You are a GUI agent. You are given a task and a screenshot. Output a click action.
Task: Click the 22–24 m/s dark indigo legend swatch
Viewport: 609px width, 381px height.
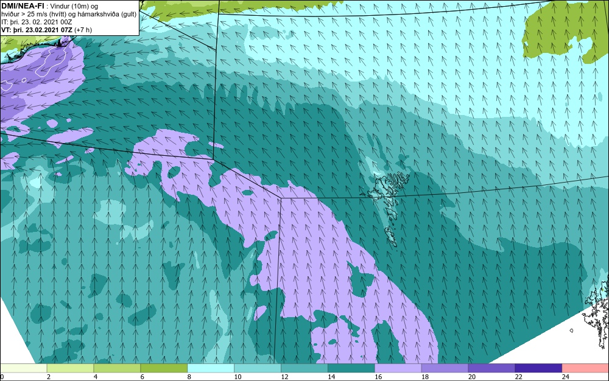tap(539, 368)
